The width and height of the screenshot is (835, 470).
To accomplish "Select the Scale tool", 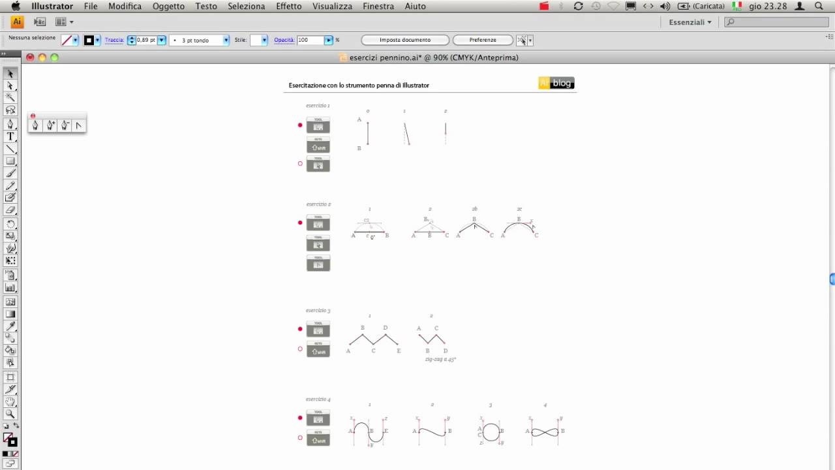I will [10, 236].
